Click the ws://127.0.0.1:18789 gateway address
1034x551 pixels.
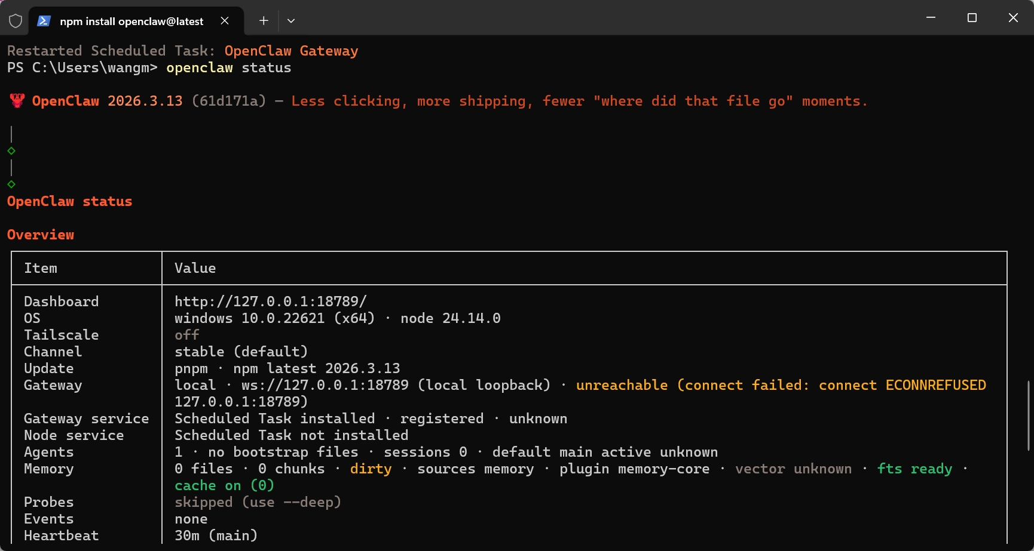325,385
